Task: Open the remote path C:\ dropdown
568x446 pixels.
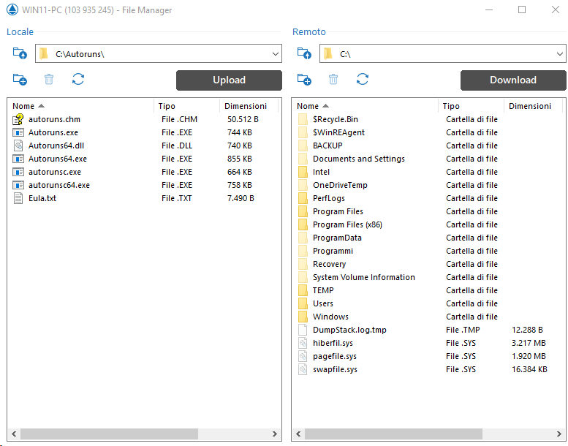Action: [x=559, y=53]
